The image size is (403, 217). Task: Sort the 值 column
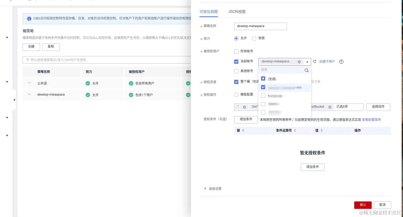pyautogui.click(x=322, y=130)
